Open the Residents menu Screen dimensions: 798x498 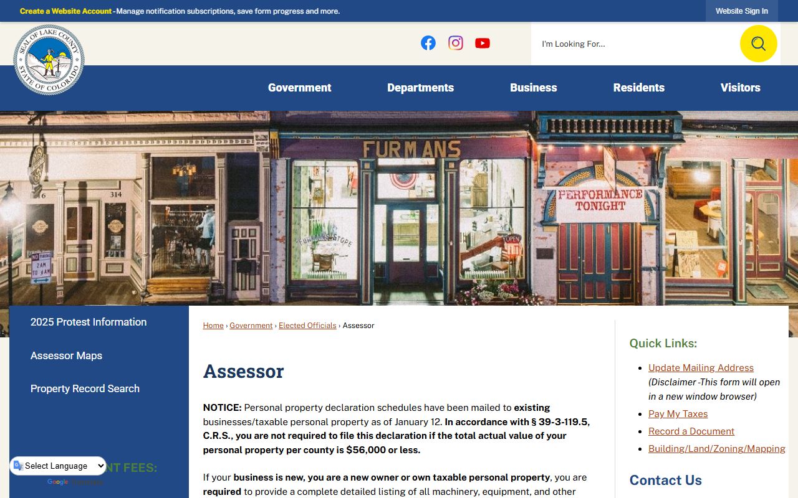coord(639,88)
